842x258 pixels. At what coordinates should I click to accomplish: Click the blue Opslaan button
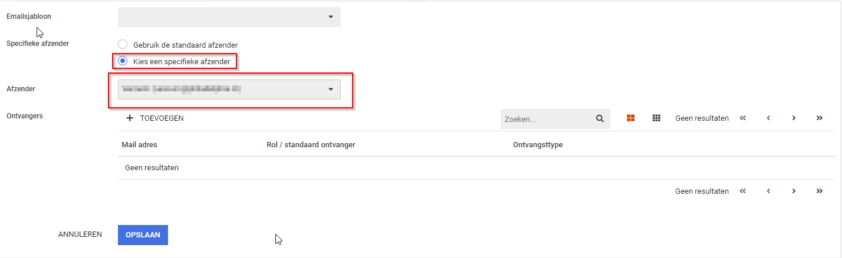[143, 234]
